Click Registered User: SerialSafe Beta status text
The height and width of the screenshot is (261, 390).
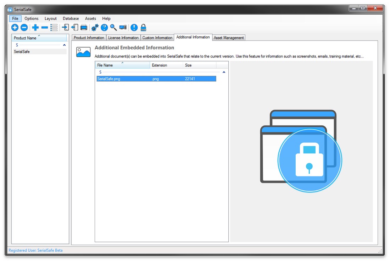click(x=35, y=250)
